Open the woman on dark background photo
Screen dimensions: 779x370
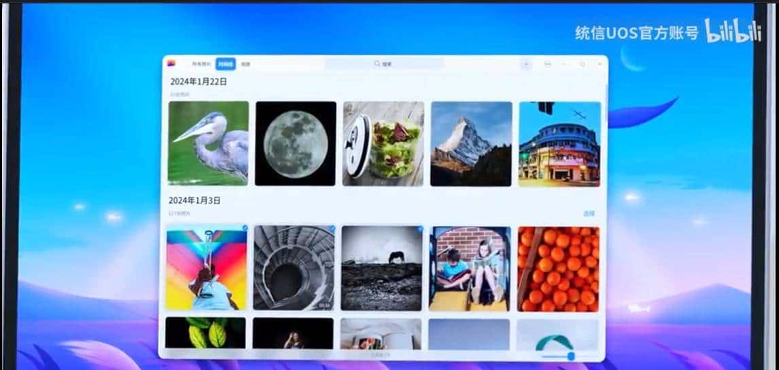pyautogui.click(x=292, y=333)
